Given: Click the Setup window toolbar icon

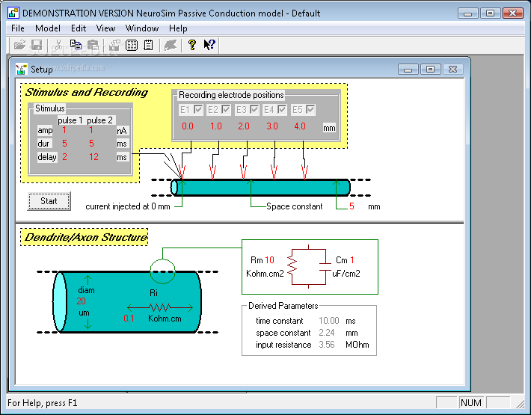Looking at the screenshot, I should (x=115, y=45).
